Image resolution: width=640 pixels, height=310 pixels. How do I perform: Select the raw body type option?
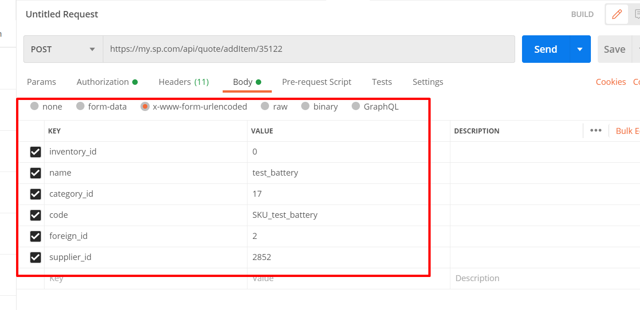[265, 106]
